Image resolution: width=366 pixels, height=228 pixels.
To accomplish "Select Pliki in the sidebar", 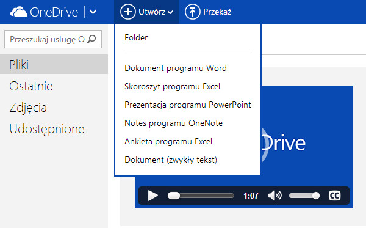I will pyautogui.click(x=54, y=64).
